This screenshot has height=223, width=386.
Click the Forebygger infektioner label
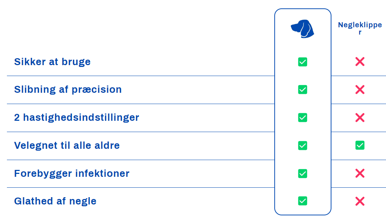[x=72, y=174]
